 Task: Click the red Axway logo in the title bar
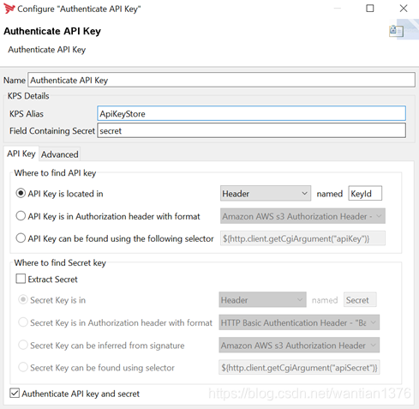click(9, 9)
